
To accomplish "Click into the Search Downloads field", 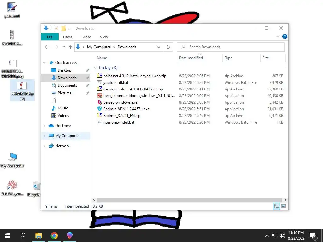I will tap(231, 47).
